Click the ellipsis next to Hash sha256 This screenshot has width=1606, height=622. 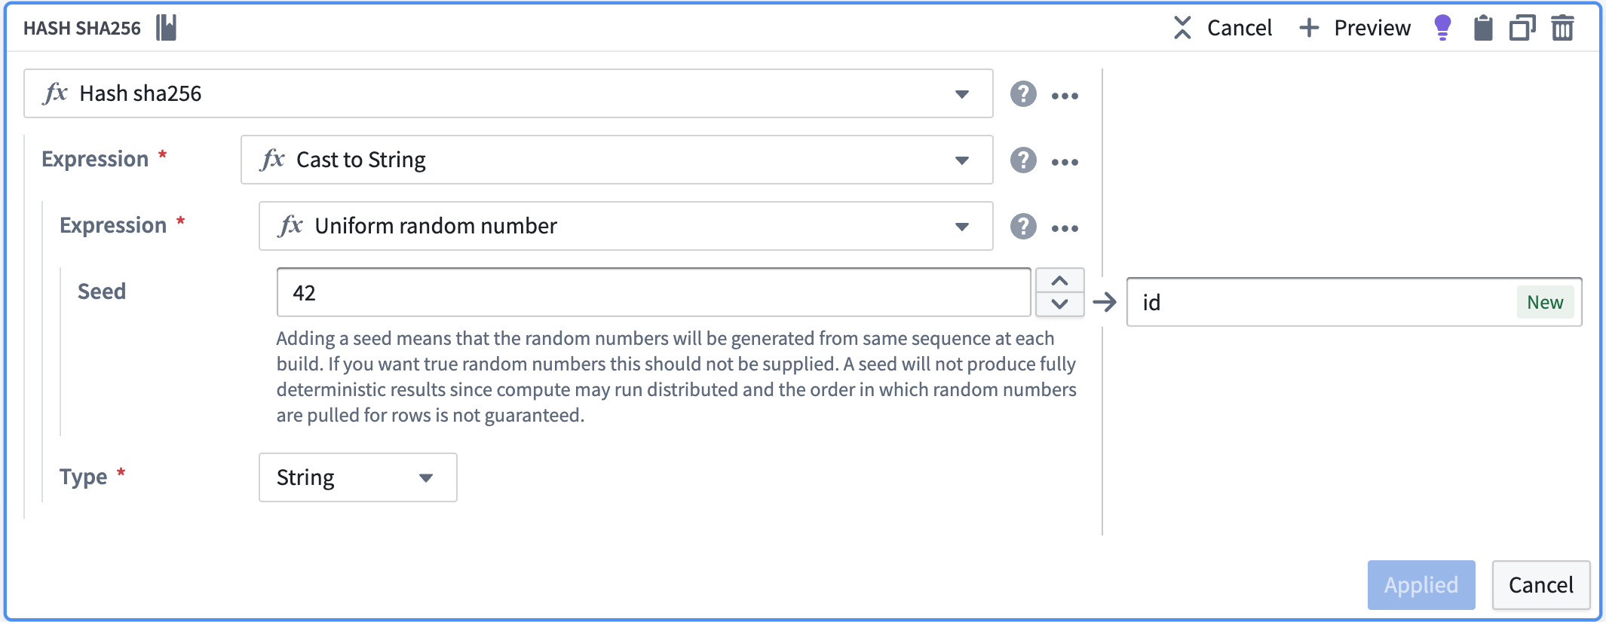click(x=1065, y=94)
